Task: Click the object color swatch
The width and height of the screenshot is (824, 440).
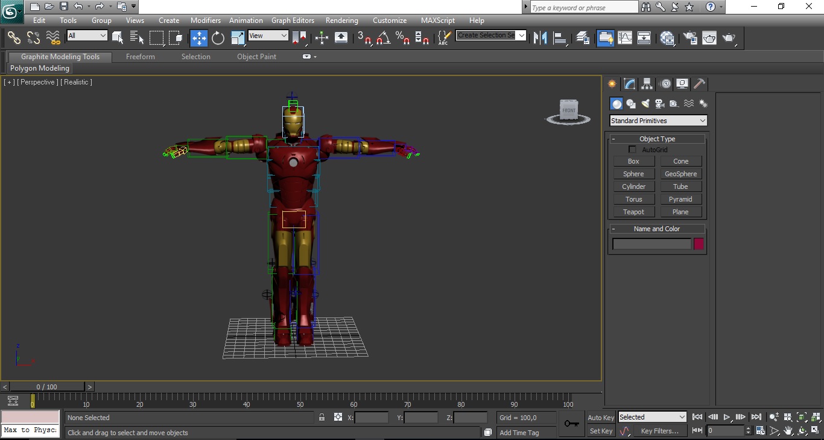Action: 699,244
